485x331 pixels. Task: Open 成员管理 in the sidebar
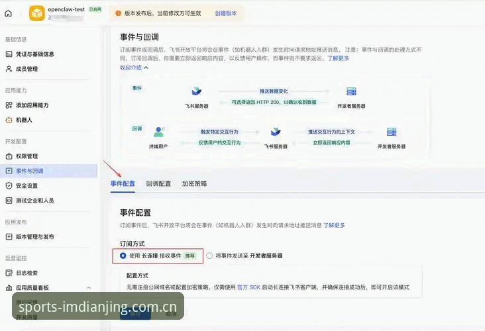click(27, 69)
